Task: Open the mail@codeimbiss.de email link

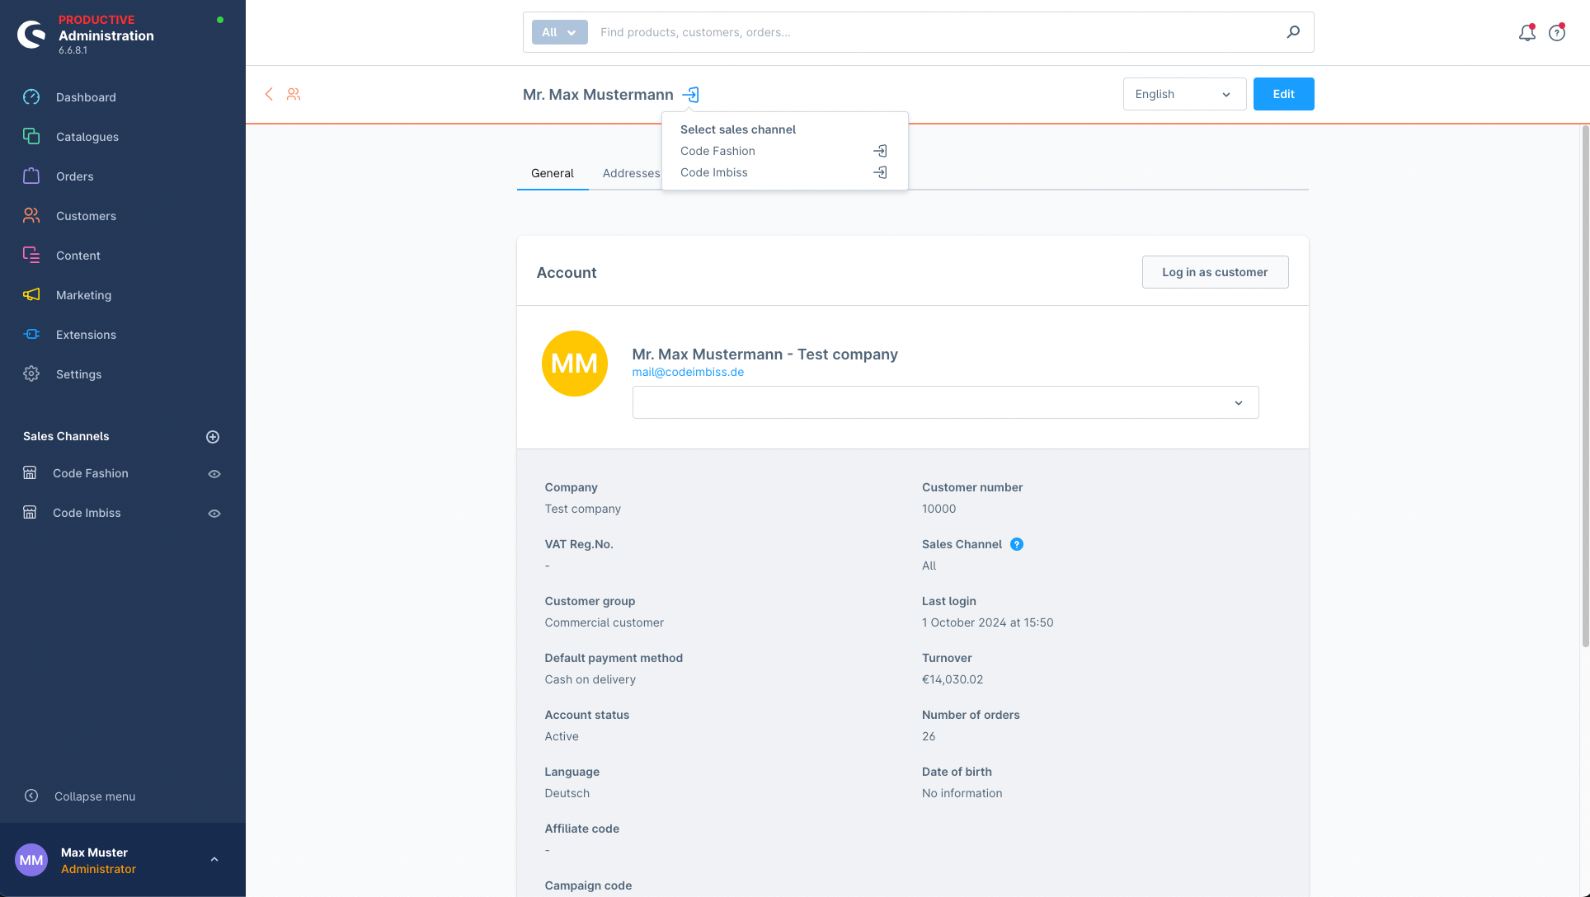Action: pos(688,372)
